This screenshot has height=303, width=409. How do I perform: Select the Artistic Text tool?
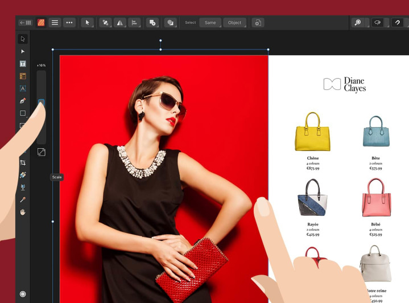click(x=23, y=88)
